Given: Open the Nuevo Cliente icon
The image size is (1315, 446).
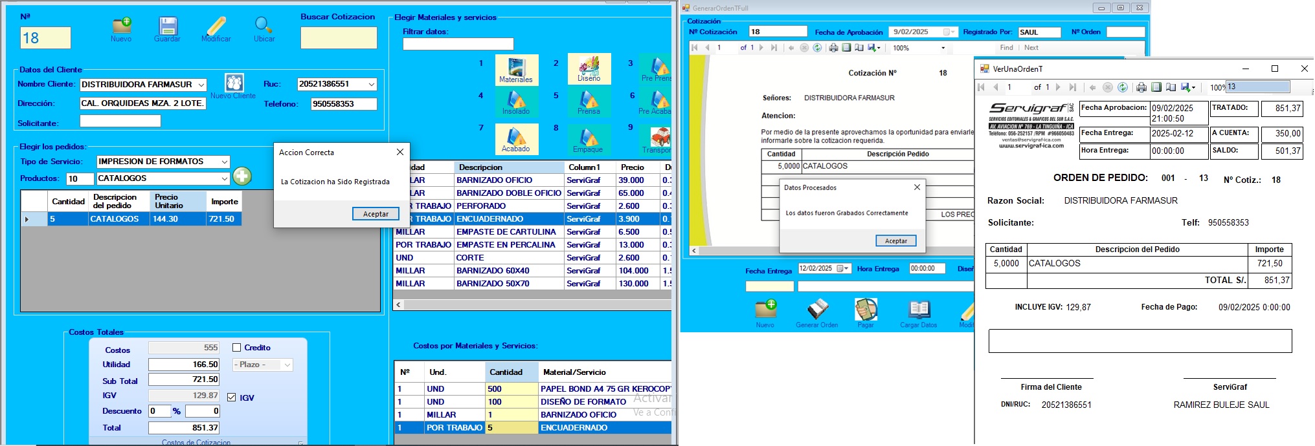Looking at the screenshot, I should tap(234, 83).
